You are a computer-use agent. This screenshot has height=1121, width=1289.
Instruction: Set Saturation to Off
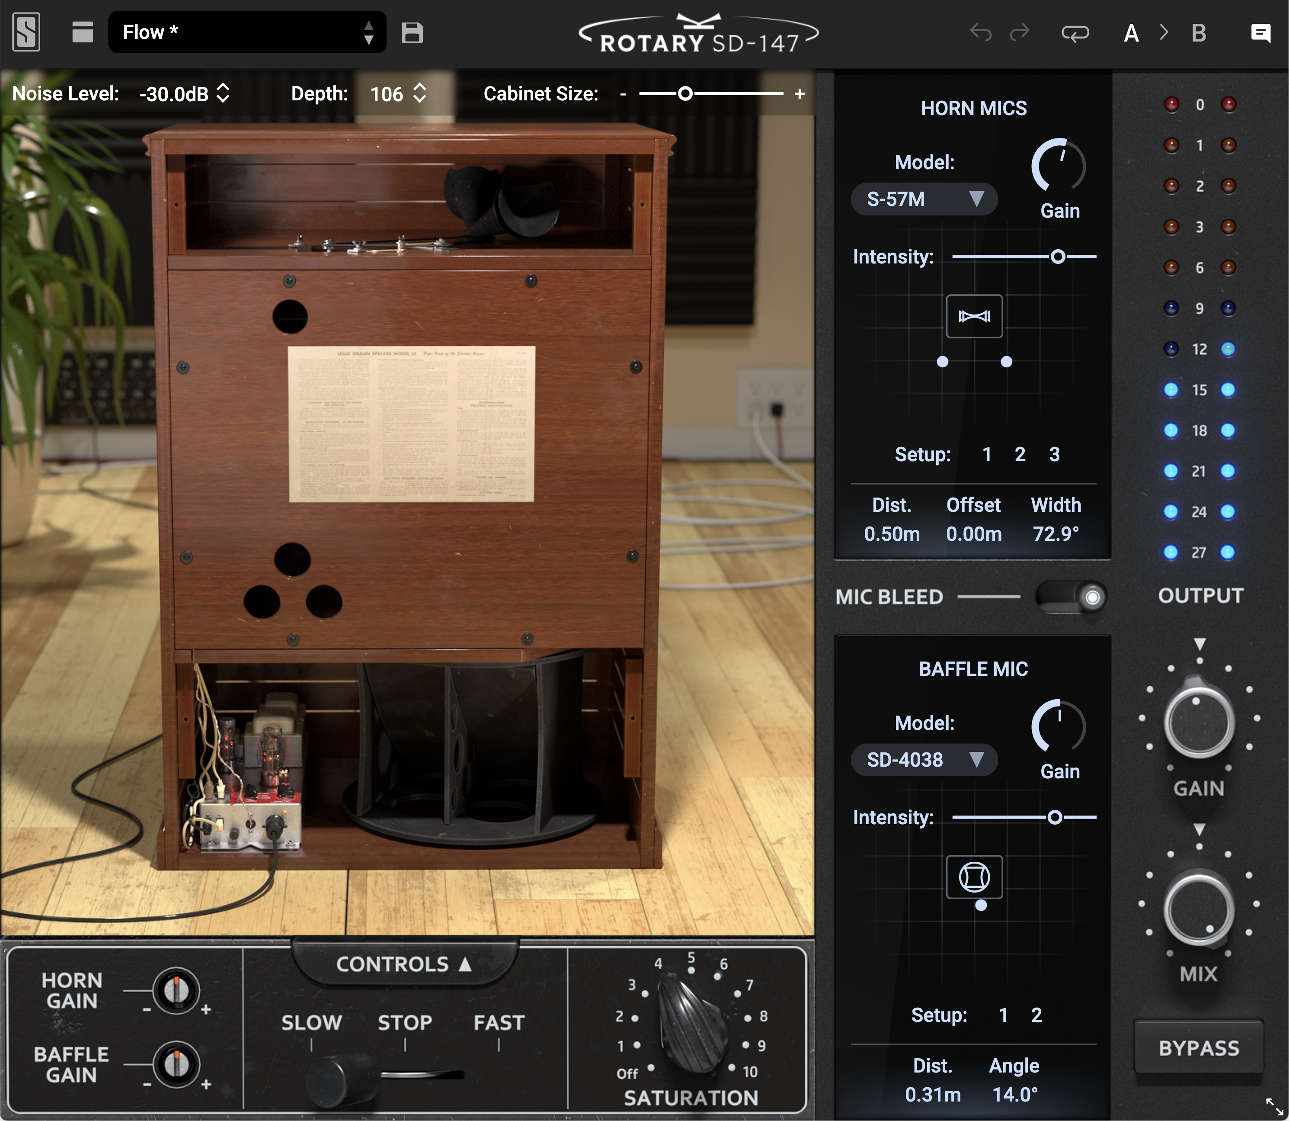coord(627,1073)
